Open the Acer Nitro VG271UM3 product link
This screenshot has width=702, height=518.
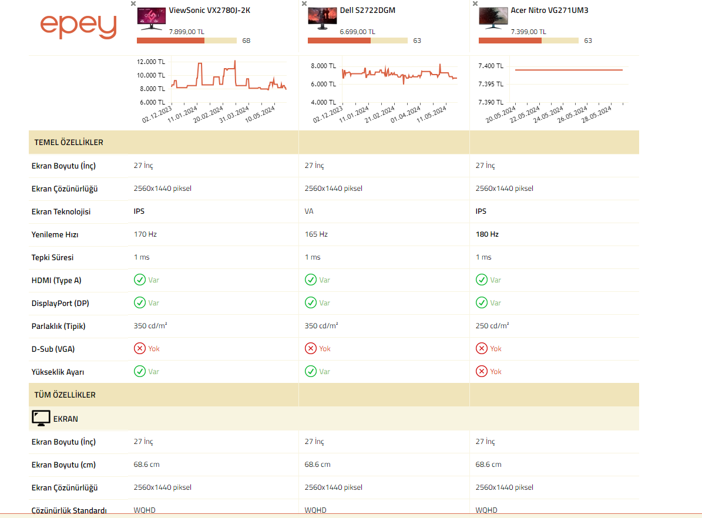pos(549,11)
